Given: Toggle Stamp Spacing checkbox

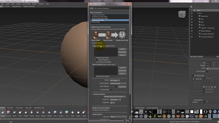Looking at the screenshot, I should tap(193, 100).
